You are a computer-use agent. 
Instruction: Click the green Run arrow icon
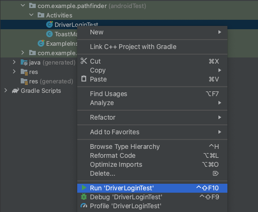[84, 188]
